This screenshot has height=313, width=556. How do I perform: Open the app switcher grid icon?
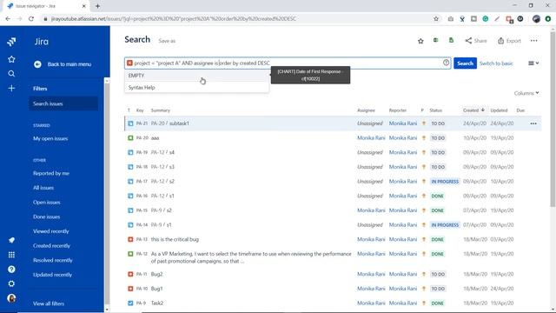coord(11,255)
